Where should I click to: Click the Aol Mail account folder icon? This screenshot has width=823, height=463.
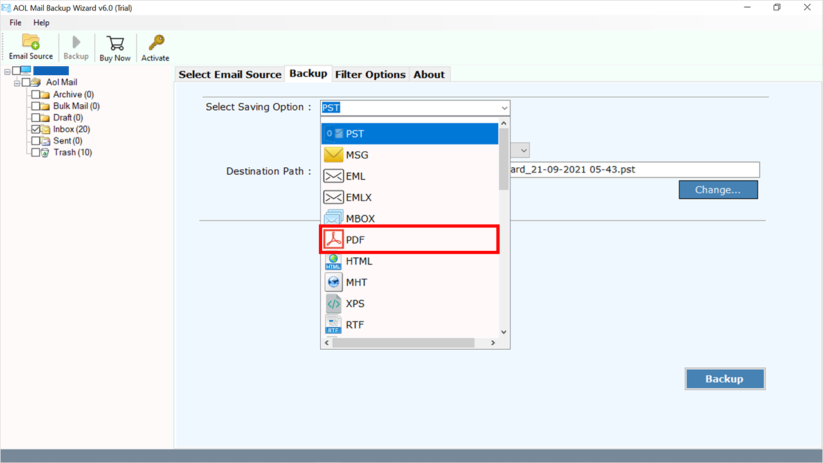(36, 82)
